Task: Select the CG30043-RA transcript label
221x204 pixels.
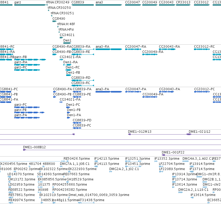Action: point(169,47)
